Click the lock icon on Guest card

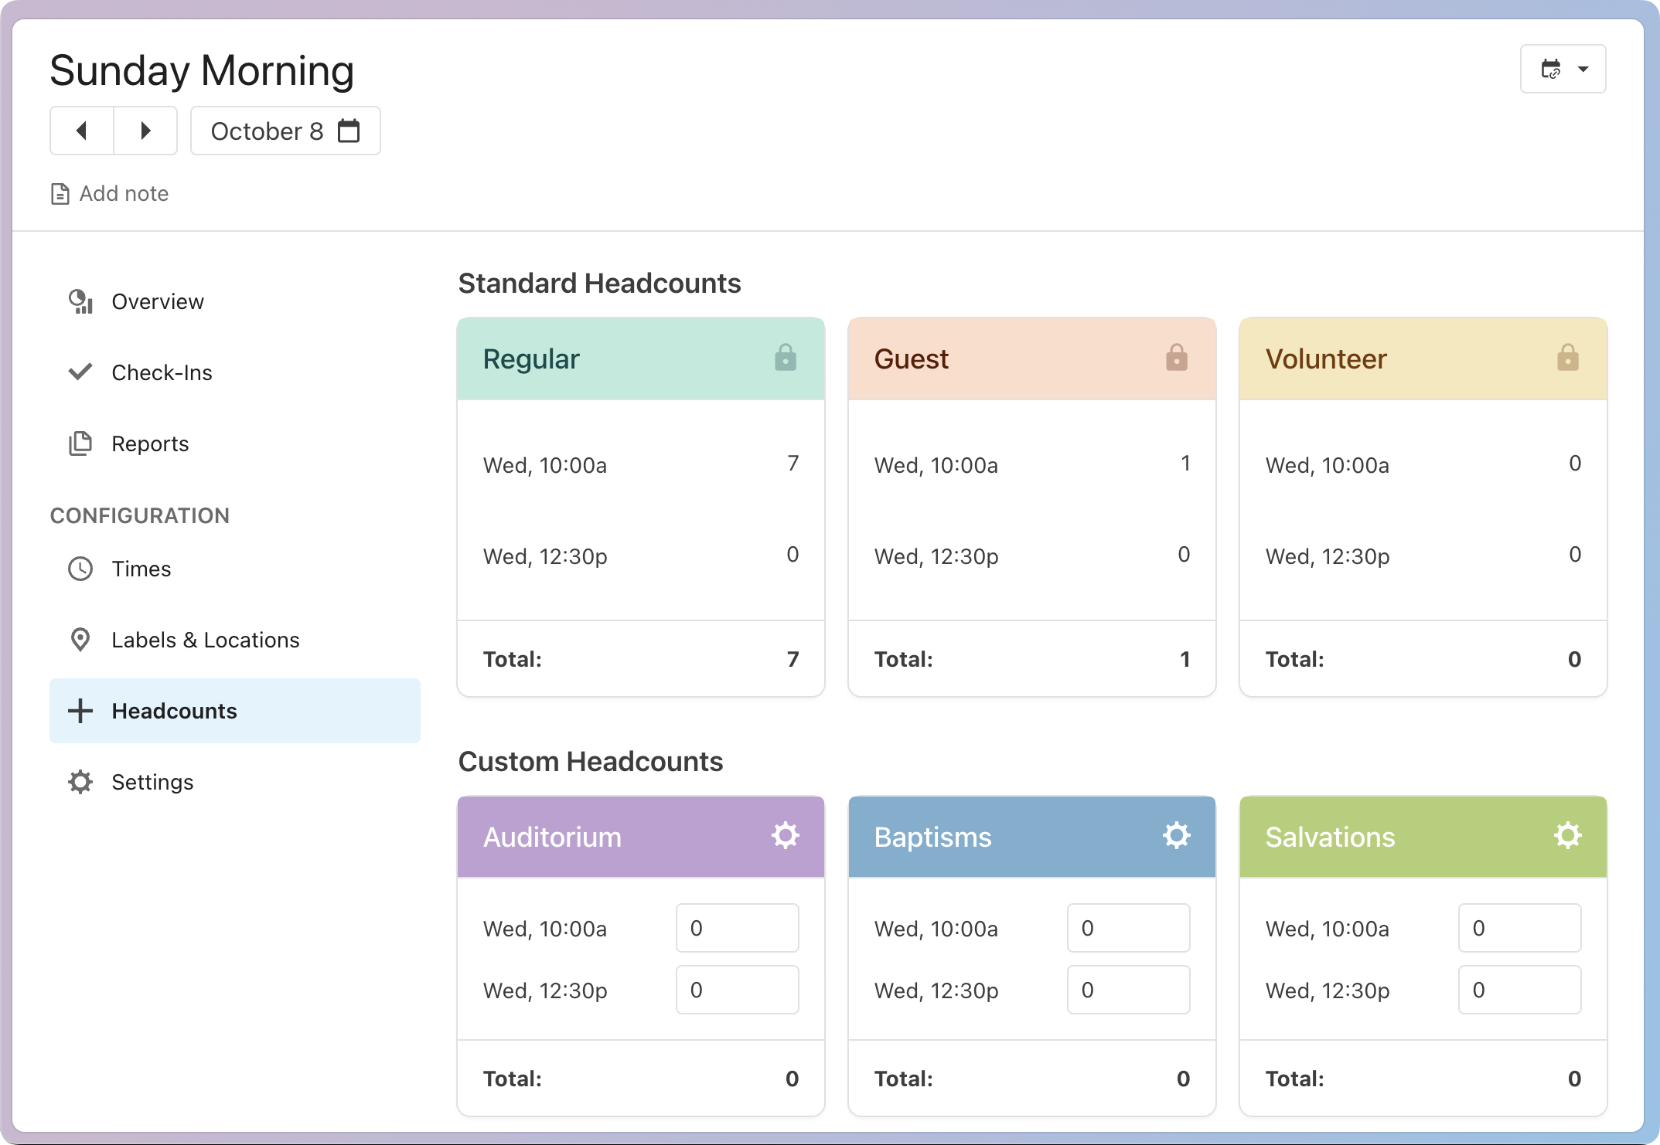click(1176, 358)
